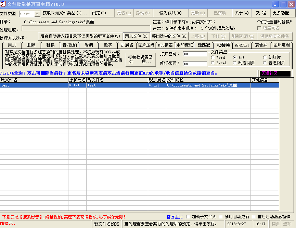Click 更多功能 button
The width and height of the screenshot is (296, 228).
282,13
